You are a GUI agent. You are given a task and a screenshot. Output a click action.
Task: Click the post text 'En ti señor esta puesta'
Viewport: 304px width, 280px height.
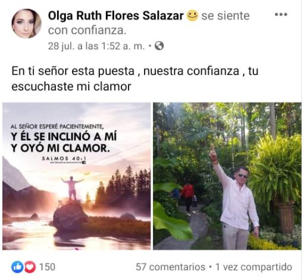click(x=73, y=71)
